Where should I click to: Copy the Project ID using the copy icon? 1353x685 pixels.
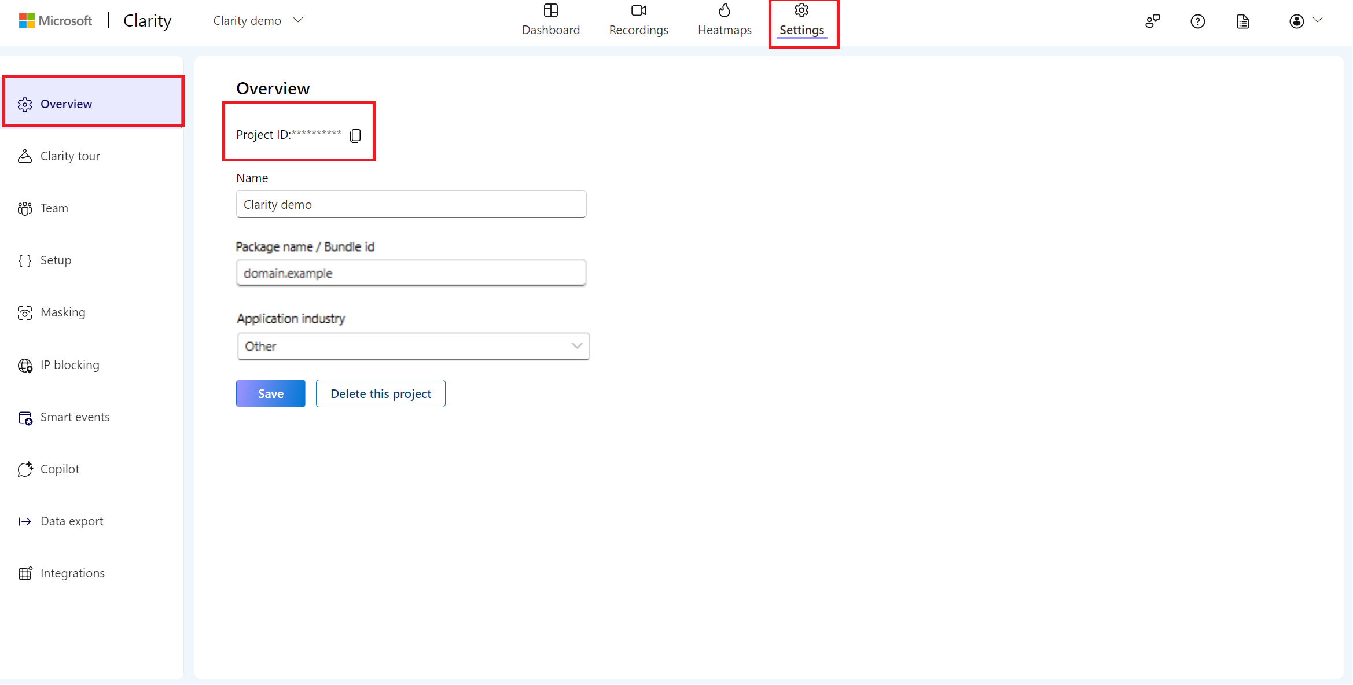[355, 135]
